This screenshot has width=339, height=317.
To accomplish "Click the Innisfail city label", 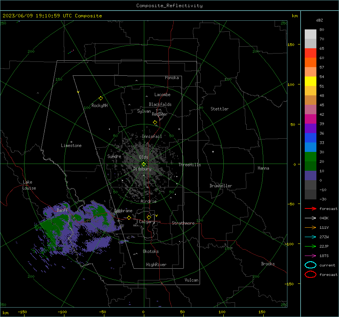I will (x=152, y=136).
